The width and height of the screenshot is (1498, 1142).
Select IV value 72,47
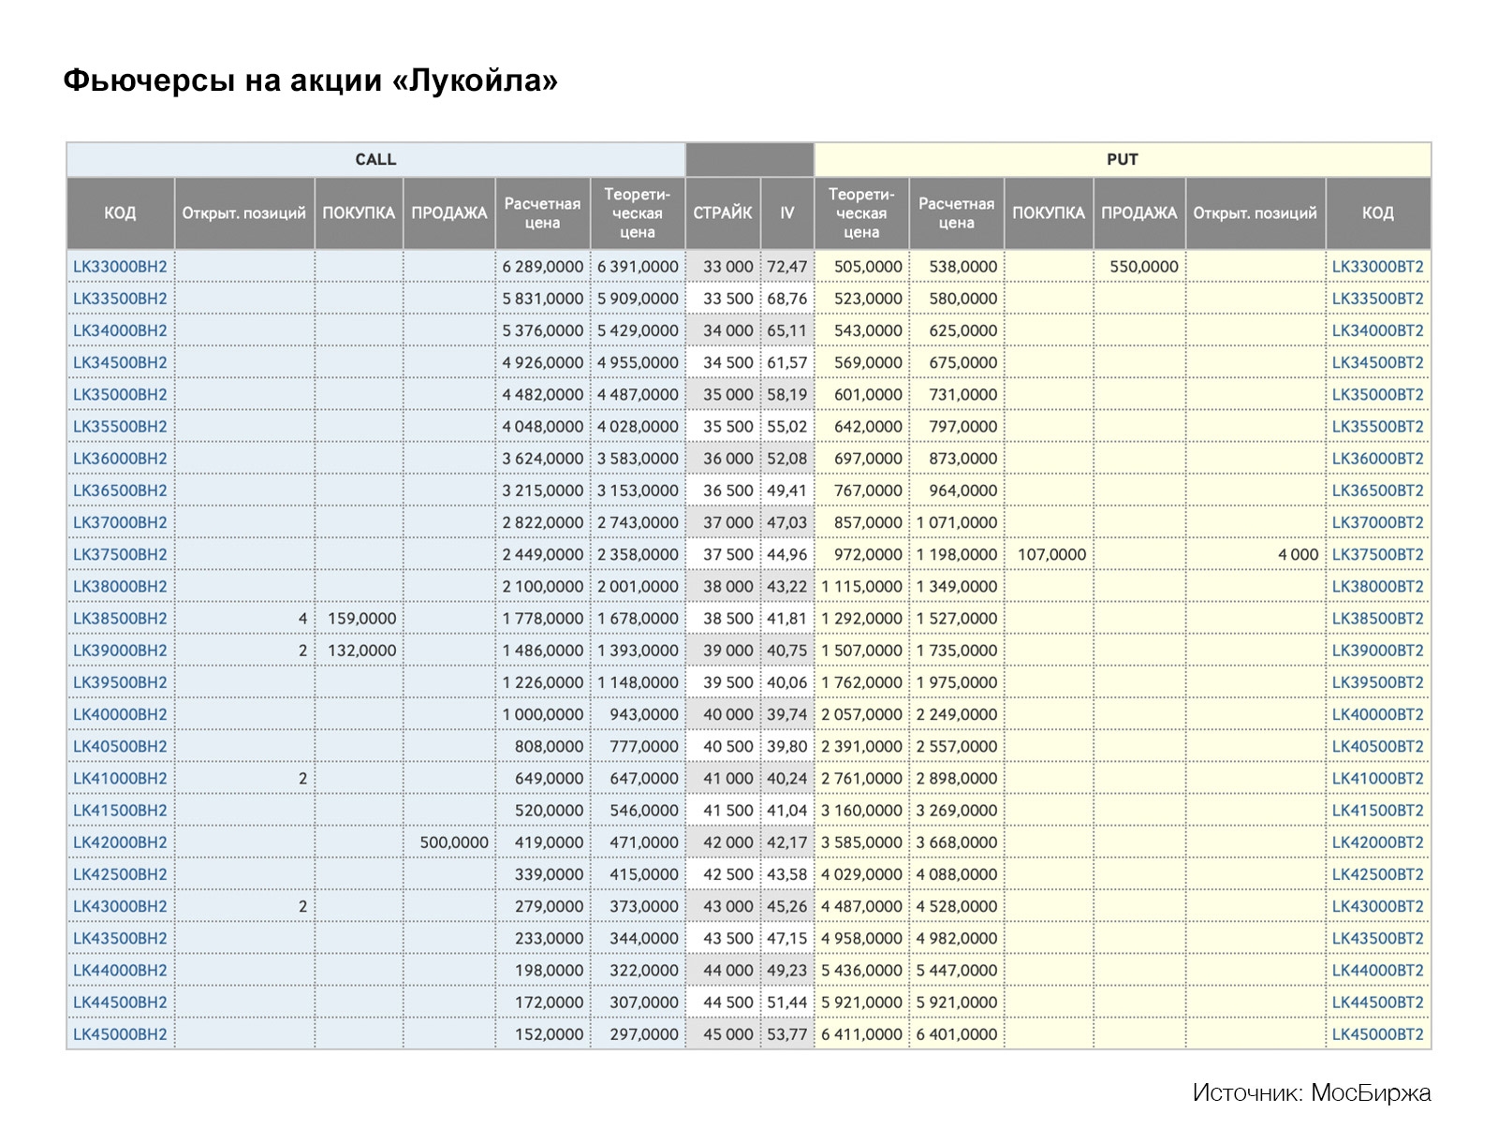787,267
